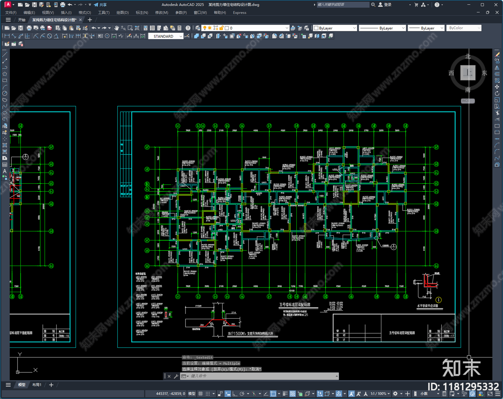
Task: Click the Angular dimension icon
Action: pos(56,36)
